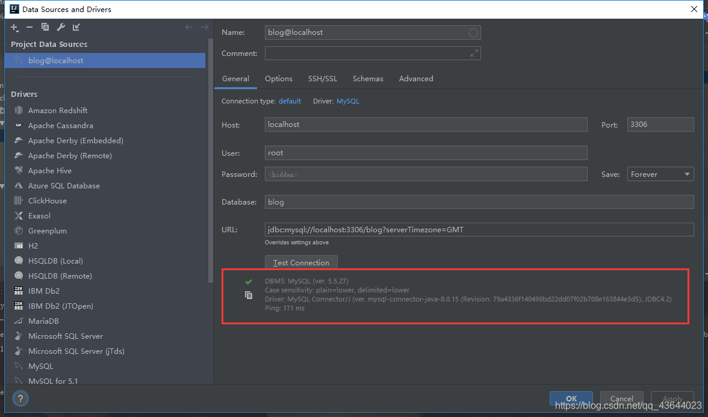Viewport: 708px width, 417px height.
Task: Click the add data source plus icon
Action: coord(14,28)
